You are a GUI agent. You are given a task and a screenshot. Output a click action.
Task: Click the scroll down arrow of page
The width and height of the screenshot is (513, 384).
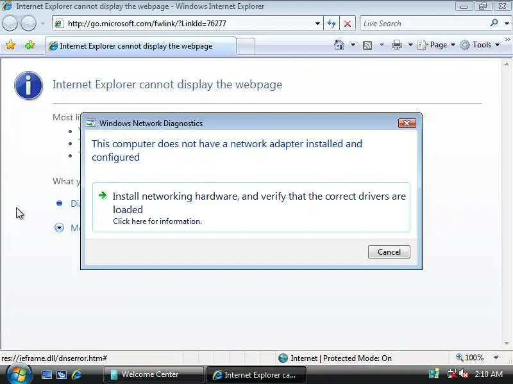click(x=507, y=344)
